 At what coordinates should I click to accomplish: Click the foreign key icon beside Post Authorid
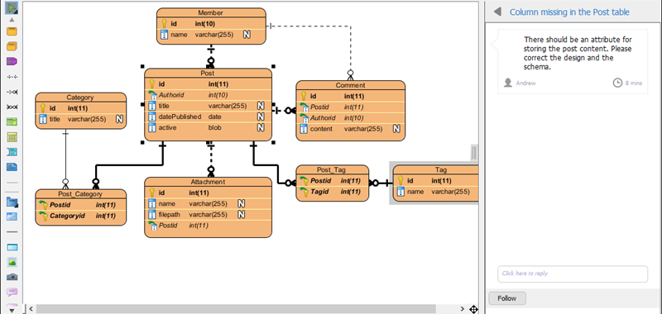coord(152,95)
